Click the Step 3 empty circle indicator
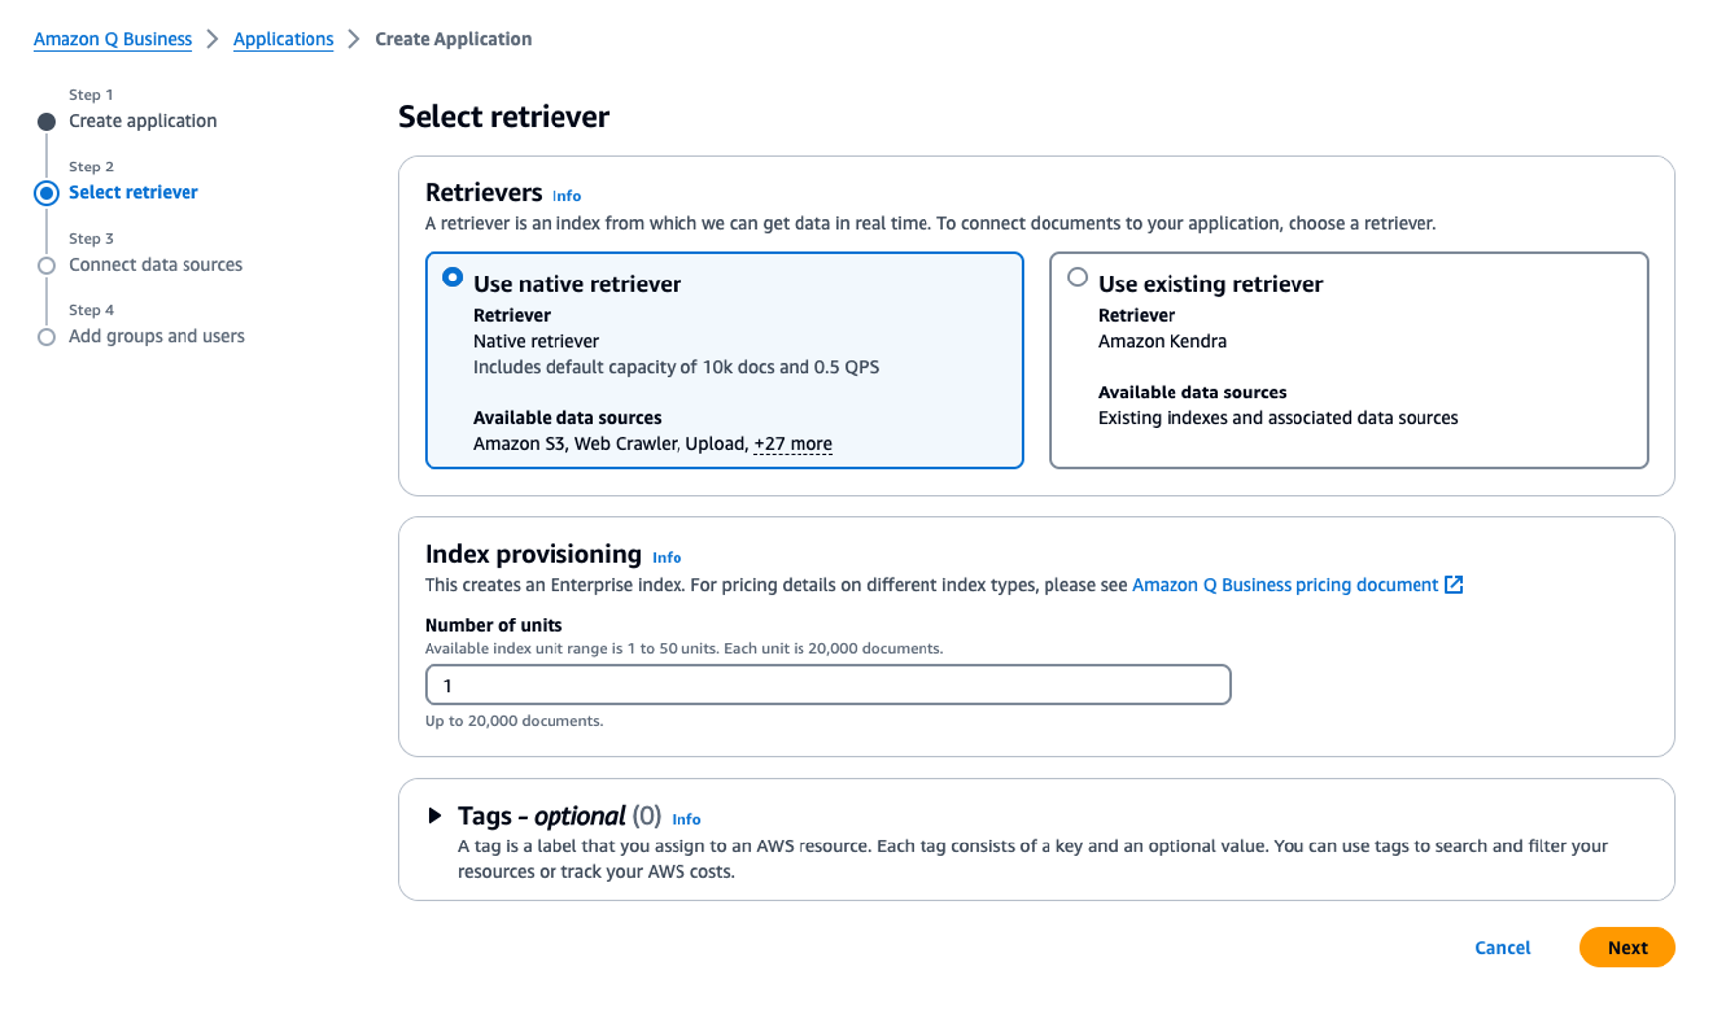This screenshot has width=1726, height=1011. pos(46,265)
